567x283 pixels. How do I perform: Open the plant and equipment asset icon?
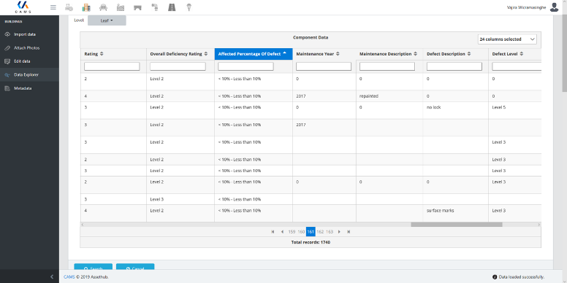[x=69, y=7]
